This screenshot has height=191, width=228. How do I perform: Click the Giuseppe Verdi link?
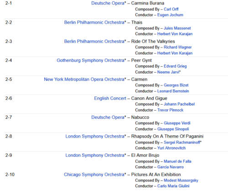[x=177, y=123]
